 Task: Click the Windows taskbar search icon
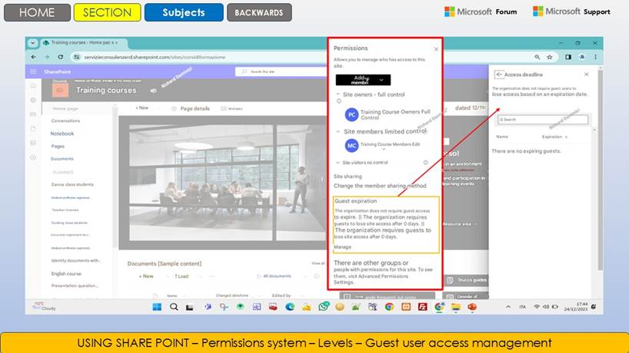[x=174, y=307]
